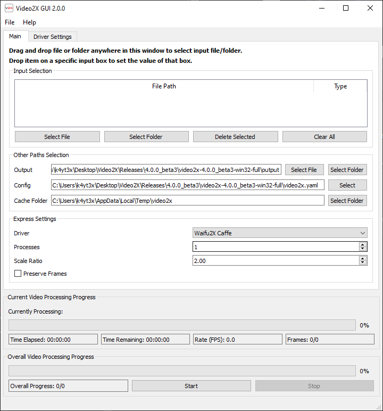Screen dimensions: 383x411
Task: Click Select Folder under Input Selection
Action: coord(146,137)
